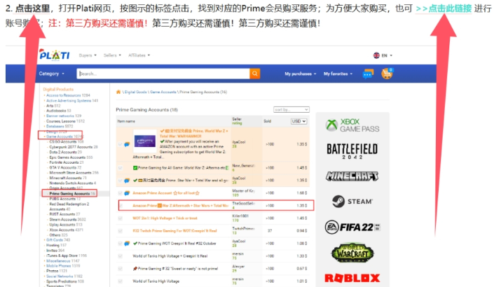Open the Sellers dropdown menu
494x287 pixels.
(112, 55)
